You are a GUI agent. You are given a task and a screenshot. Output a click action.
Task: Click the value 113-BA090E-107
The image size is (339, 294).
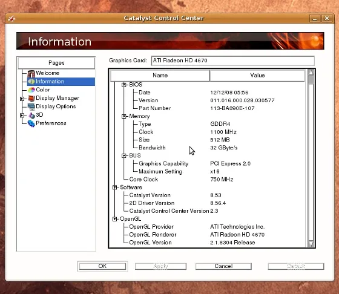click(232, 108)
